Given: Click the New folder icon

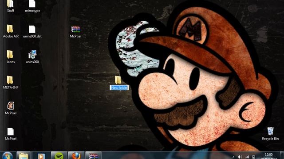Looking at the screenshot, I should tap(118, 80).
